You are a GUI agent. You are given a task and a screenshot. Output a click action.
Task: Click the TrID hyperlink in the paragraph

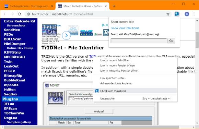[x=93, y=56]
